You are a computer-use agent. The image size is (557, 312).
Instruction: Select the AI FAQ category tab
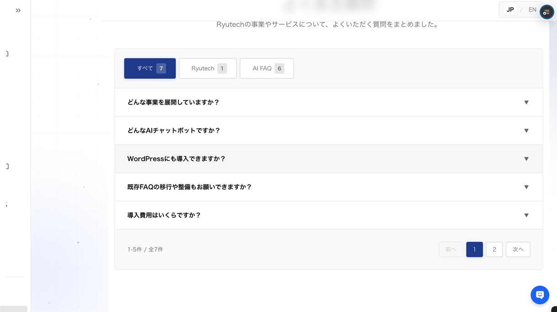tap(267, 68)
